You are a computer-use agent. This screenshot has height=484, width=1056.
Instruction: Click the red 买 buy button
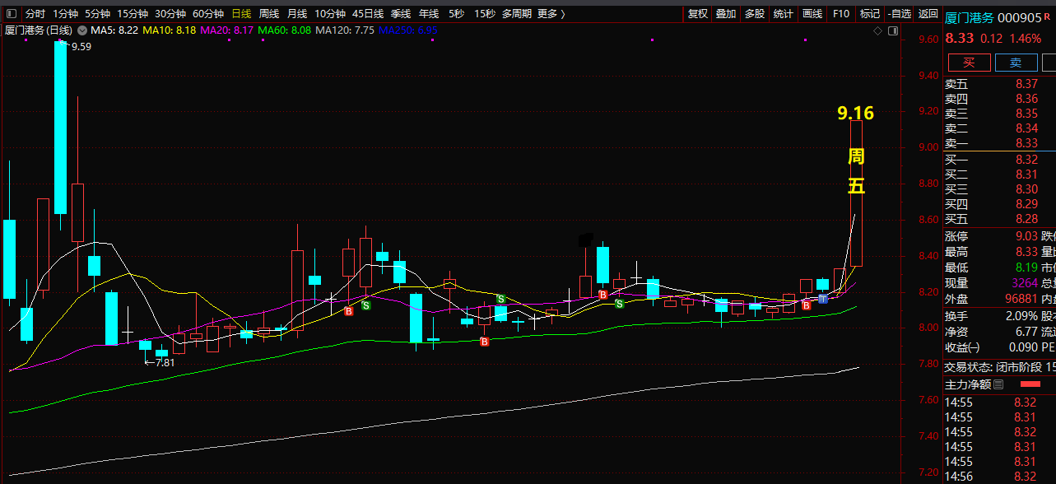969,63
